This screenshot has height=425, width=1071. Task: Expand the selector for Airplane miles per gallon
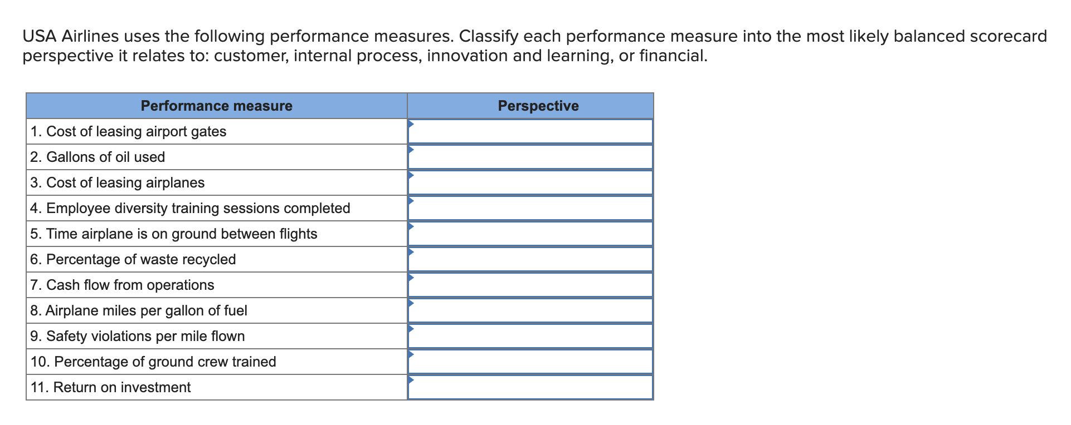529,310
